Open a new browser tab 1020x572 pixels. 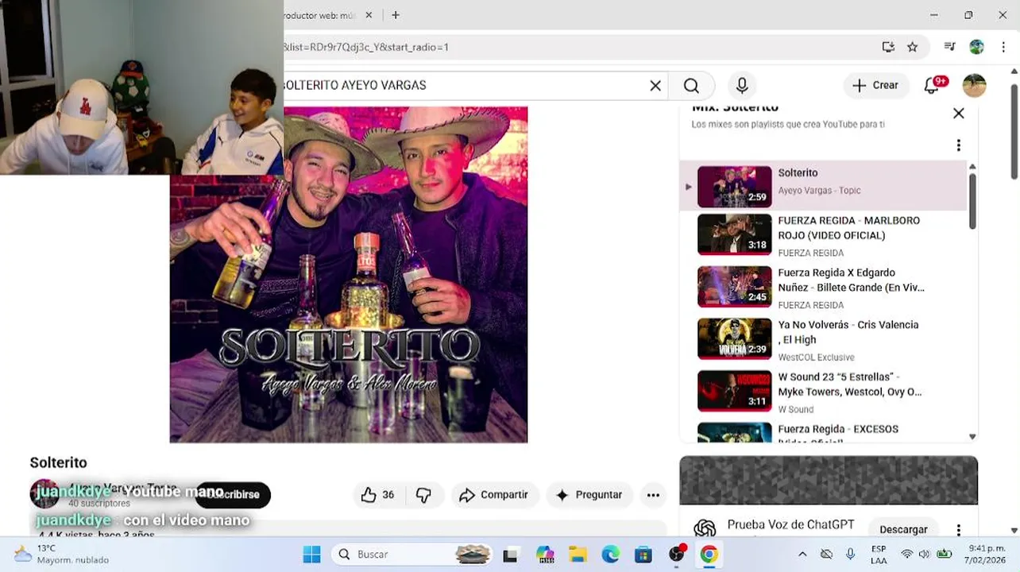(396, 15)
